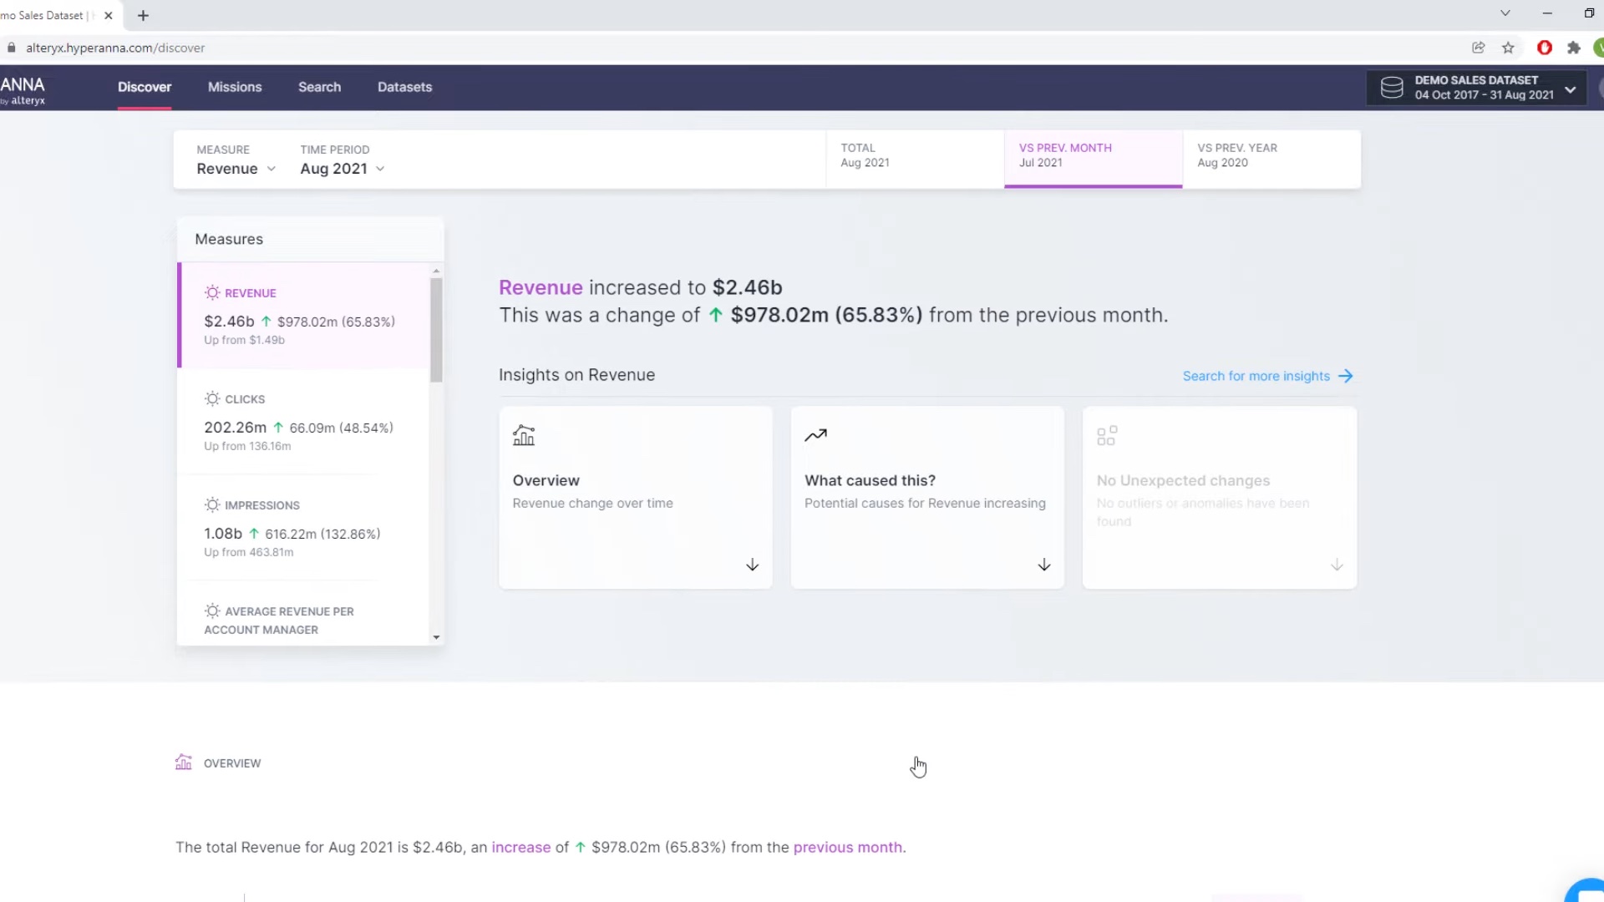Click the database icon for Demo Sales Dataset
The image size is (1604, 902).
1391,88
